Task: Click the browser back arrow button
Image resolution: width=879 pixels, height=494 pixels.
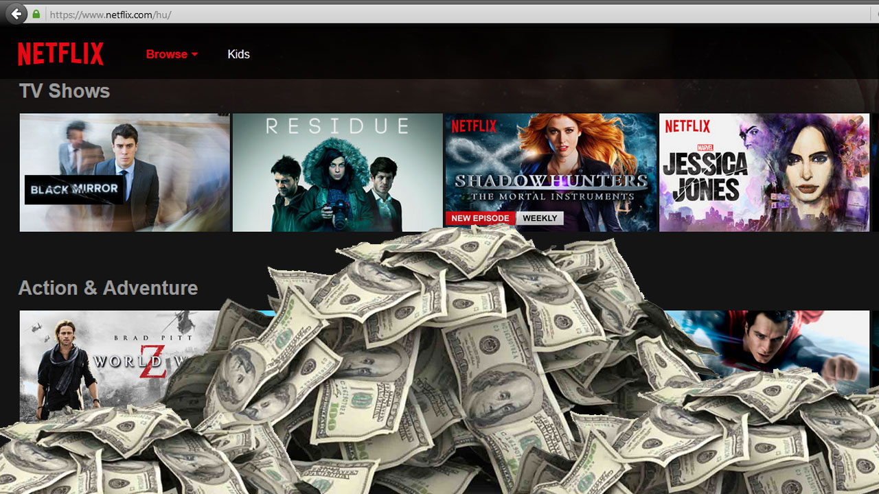Action: pyautogui.click(x=16, y=14)
